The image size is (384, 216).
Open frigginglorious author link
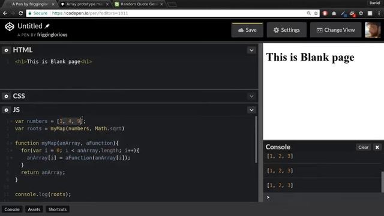(x=52, y=35)
